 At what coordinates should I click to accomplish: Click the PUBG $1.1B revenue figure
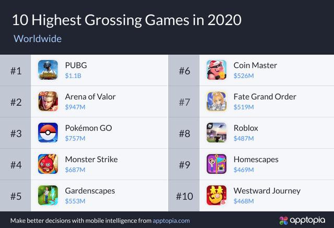[x=73, y=76]
